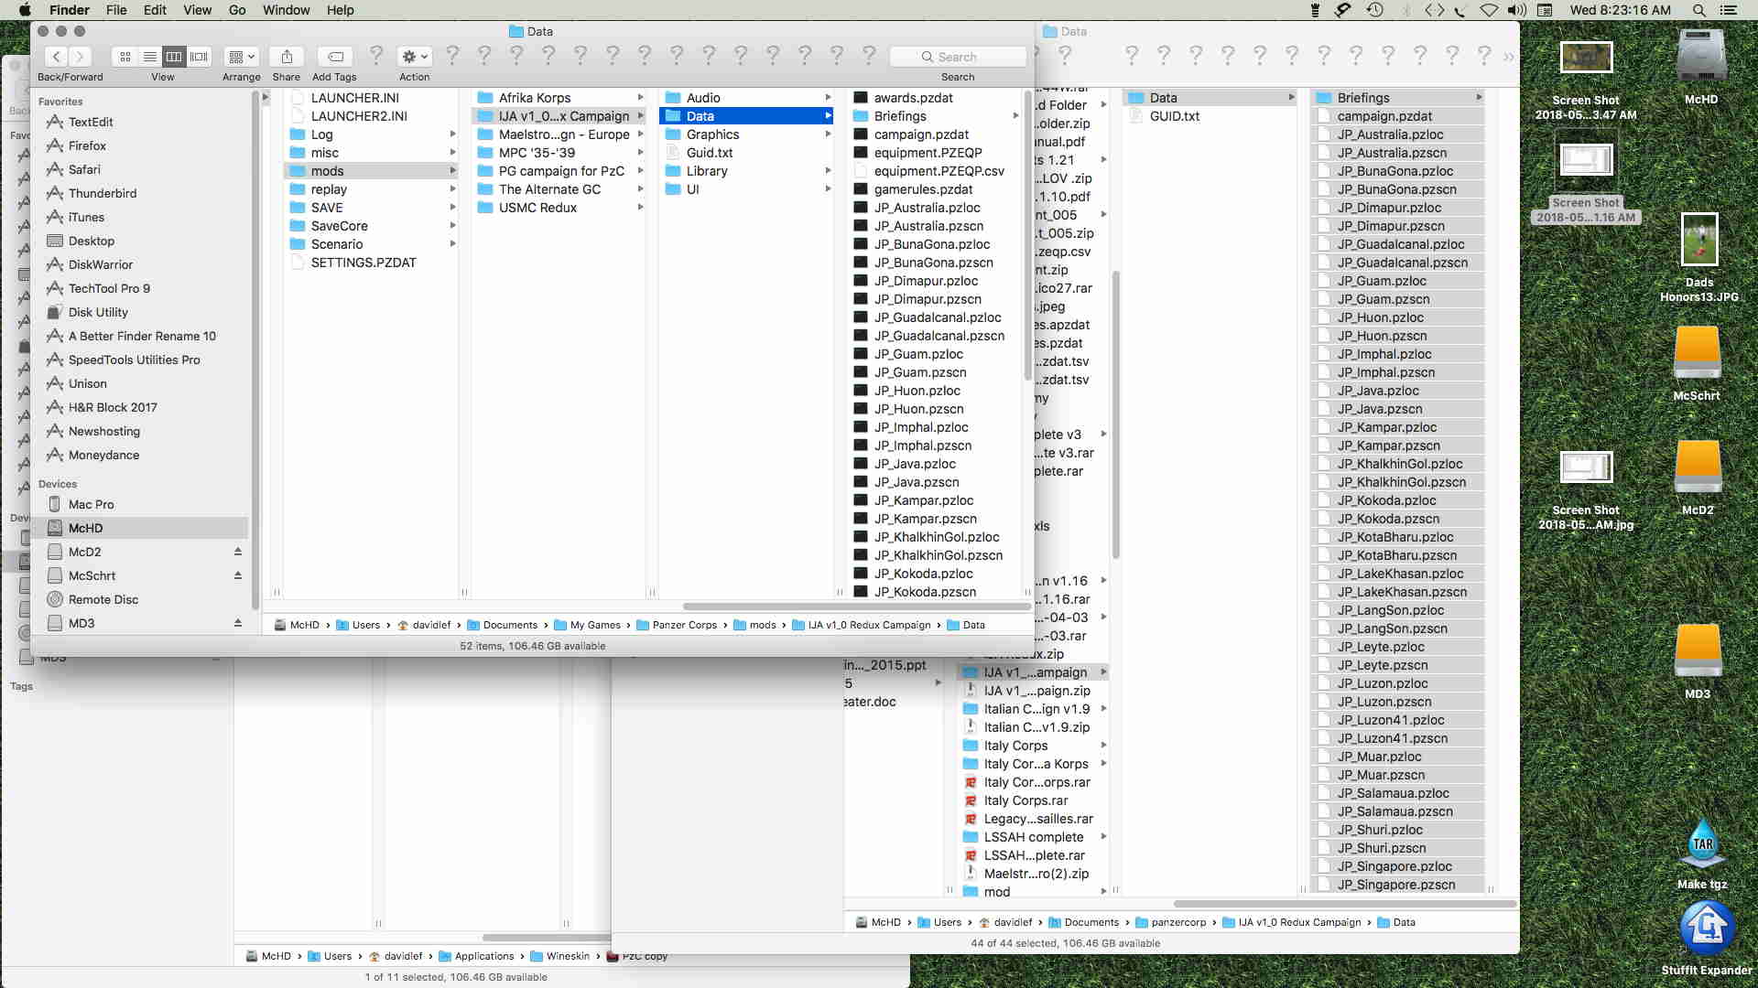
Task: Select equipment.PZEQP.csv file
Action: point(939,171)
